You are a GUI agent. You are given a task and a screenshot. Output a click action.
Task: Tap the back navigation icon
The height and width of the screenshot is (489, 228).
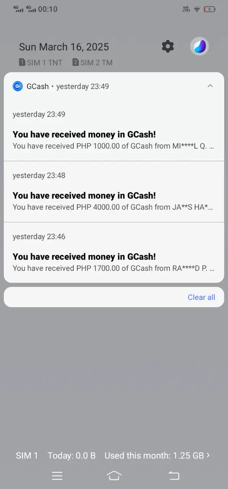tap(174, 476)
